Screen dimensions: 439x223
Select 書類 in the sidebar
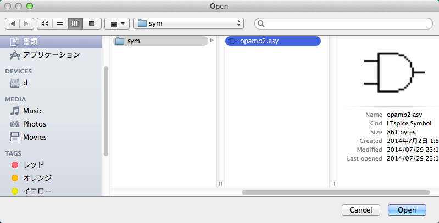(51, 42)
